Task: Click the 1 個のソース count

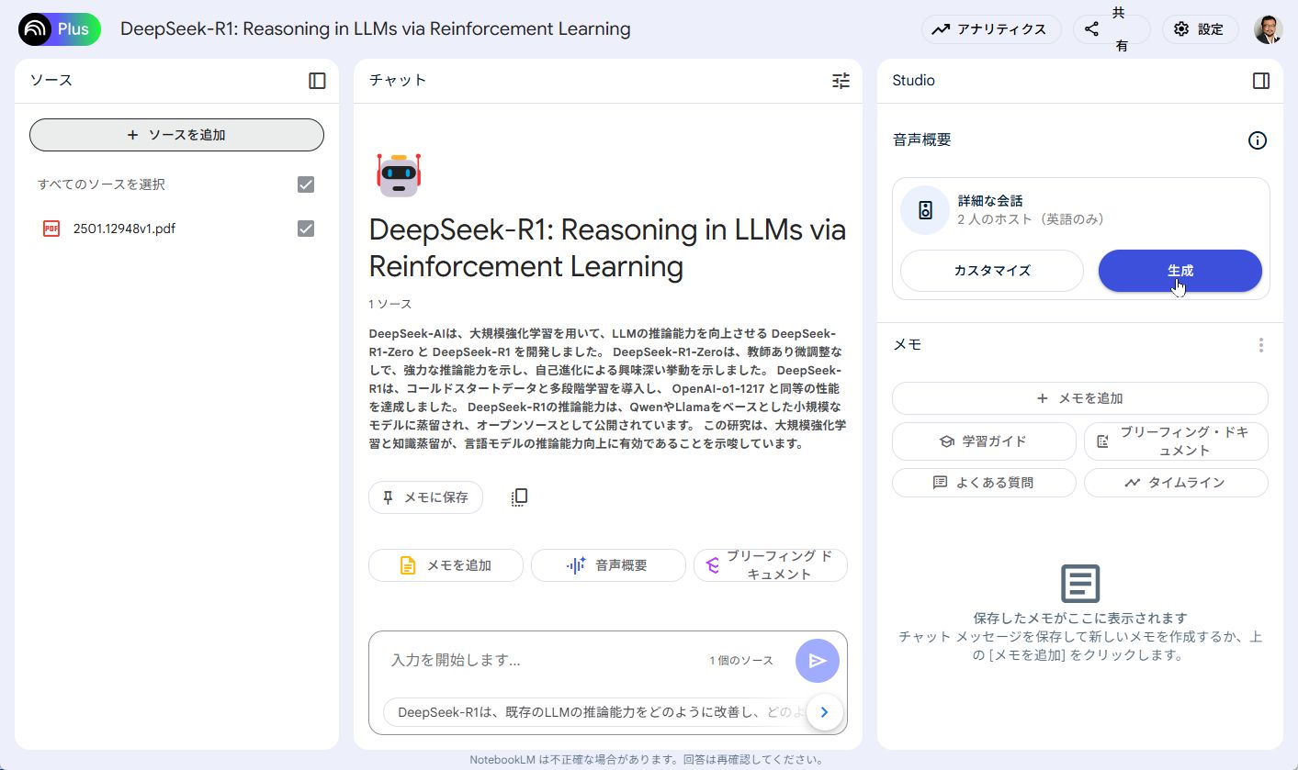Action: (741, 661)
